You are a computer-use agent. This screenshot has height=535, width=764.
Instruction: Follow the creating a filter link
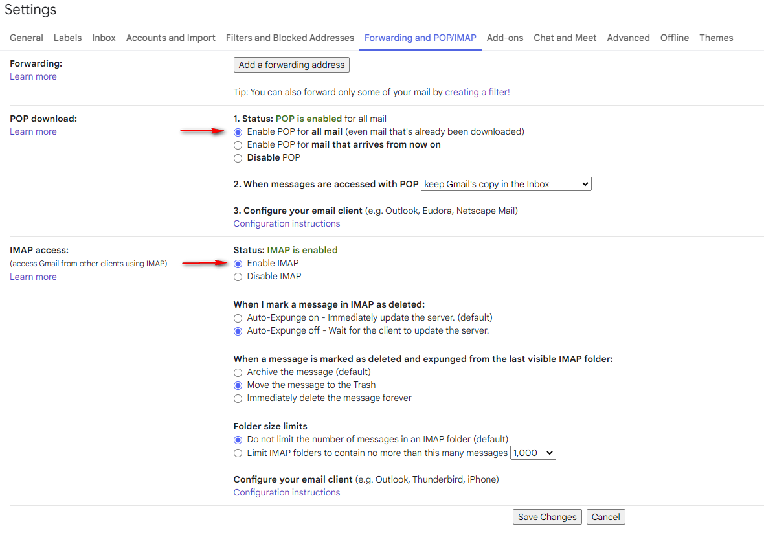[x=477, y=92]
